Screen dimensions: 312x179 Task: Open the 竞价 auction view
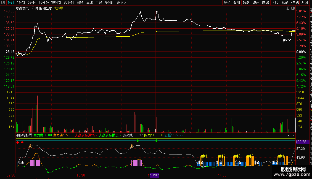click(x=227, y=2)
